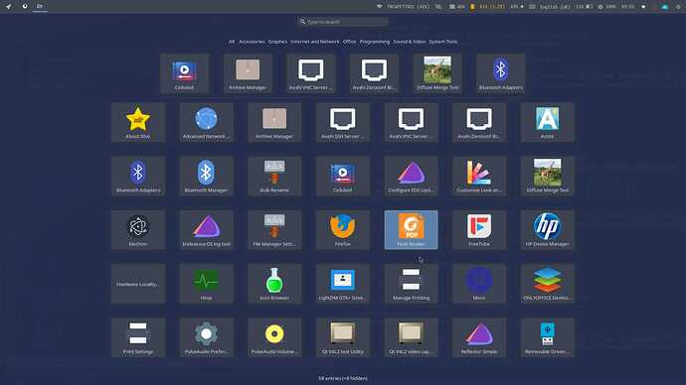
Task: Launch ONLYOFFICE Desktop Editors
Action: (548, 284)
